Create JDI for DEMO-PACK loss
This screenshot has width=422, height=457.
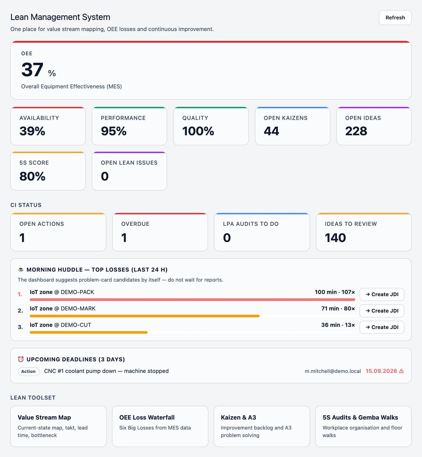click(x=382, y=294)
